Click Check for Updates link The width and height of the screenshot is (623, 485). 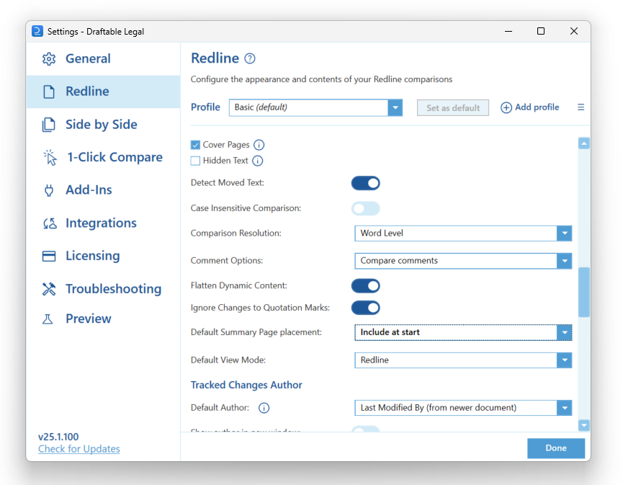pos(79,449)
